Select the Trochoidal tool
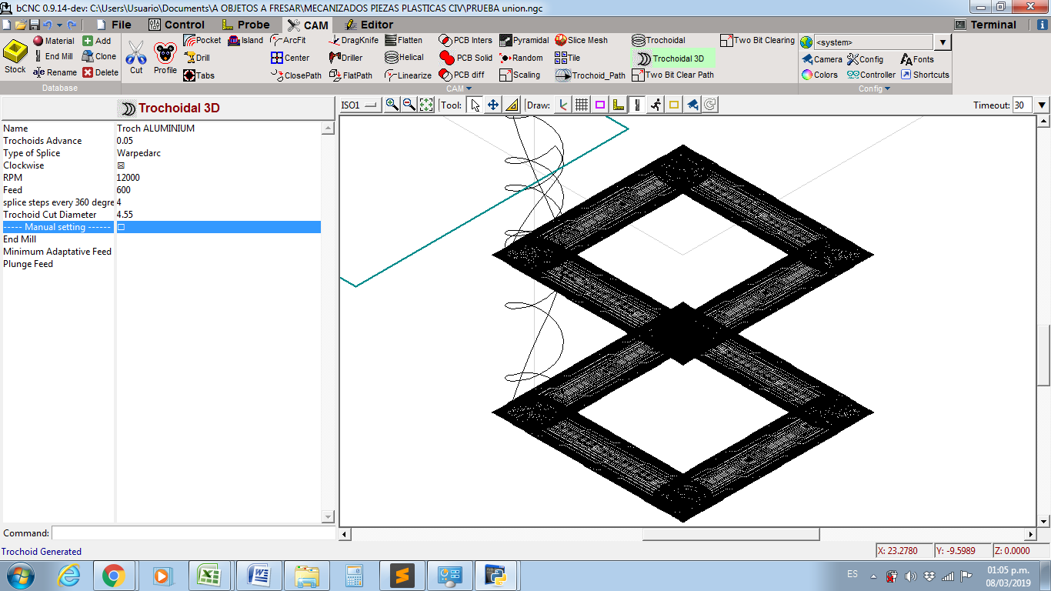 [659, 40]
